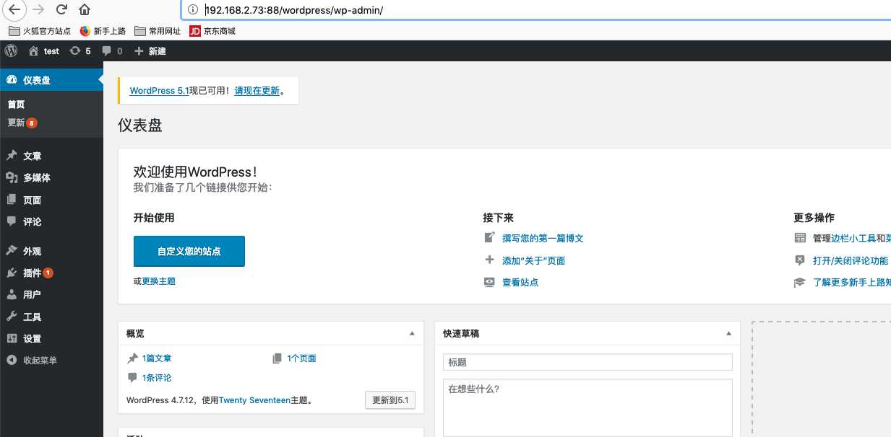Image resolution: width=891 pixels, height=437 pixels.
Task: Click the WordPress logo in admin bar
Action: (11, 51)
